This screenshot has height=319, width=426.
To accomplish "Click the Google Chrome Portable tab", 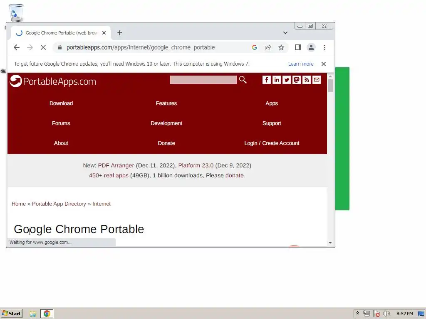I will (x=60, y=33).
